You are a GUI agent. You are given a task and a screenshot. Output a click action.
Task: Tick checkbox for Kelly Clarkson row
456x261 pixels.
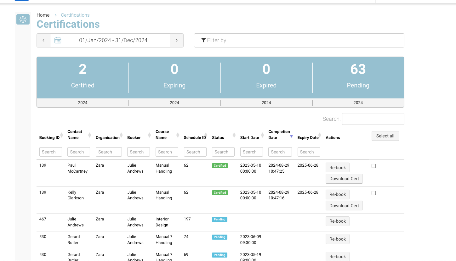point(373,193)
